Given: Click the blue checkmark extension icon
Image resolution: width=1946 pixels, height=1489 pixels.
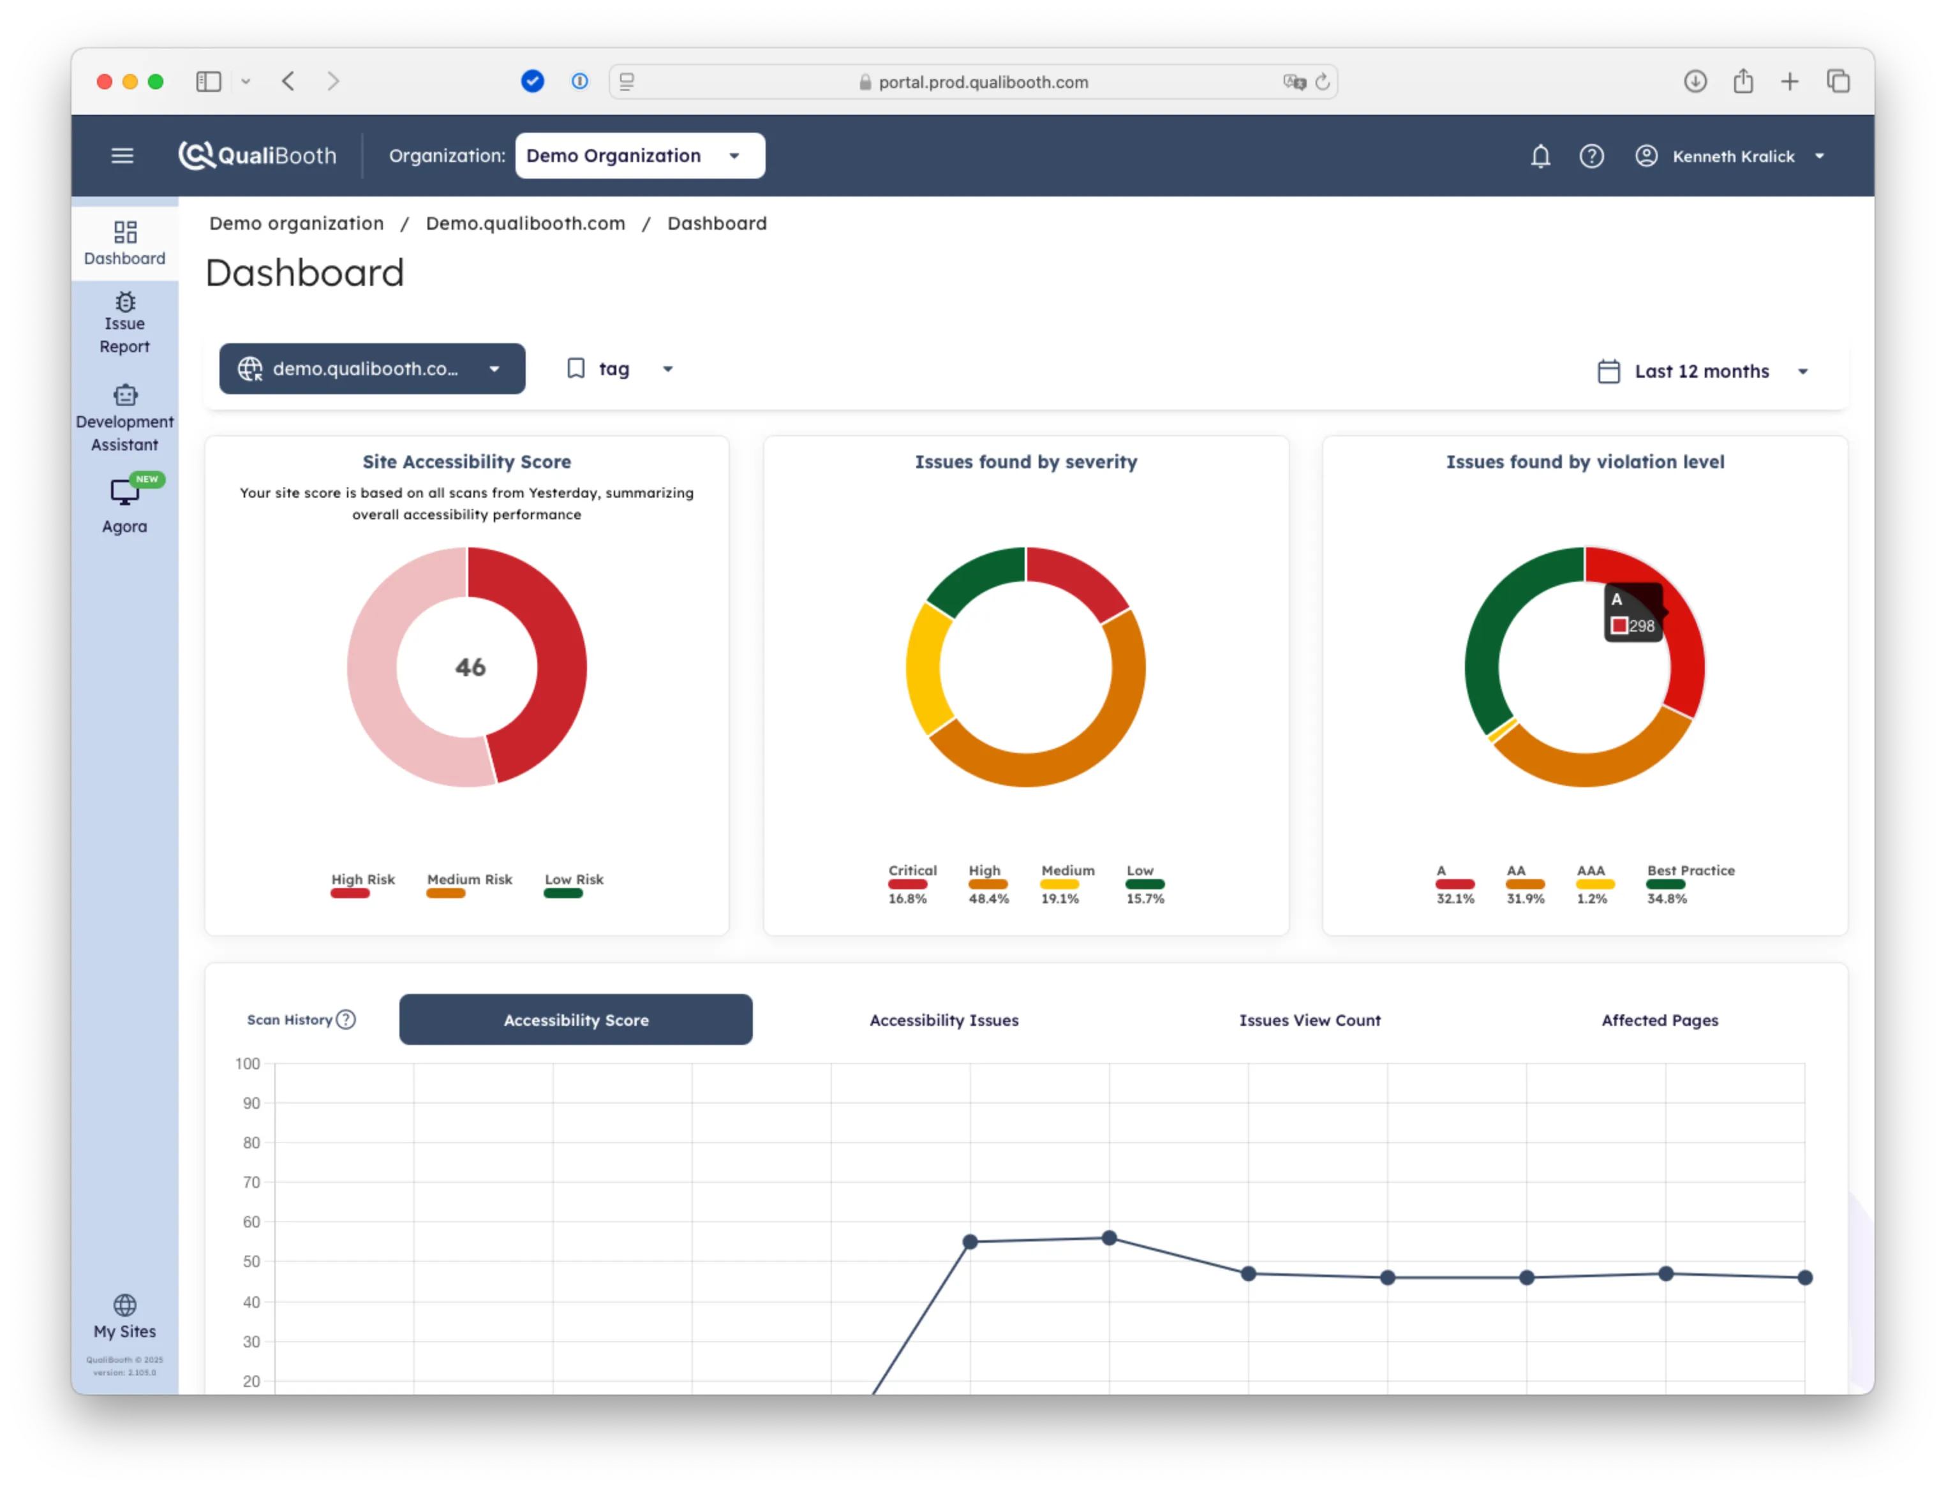Looking at the screenshot, I should pos(533,82).
